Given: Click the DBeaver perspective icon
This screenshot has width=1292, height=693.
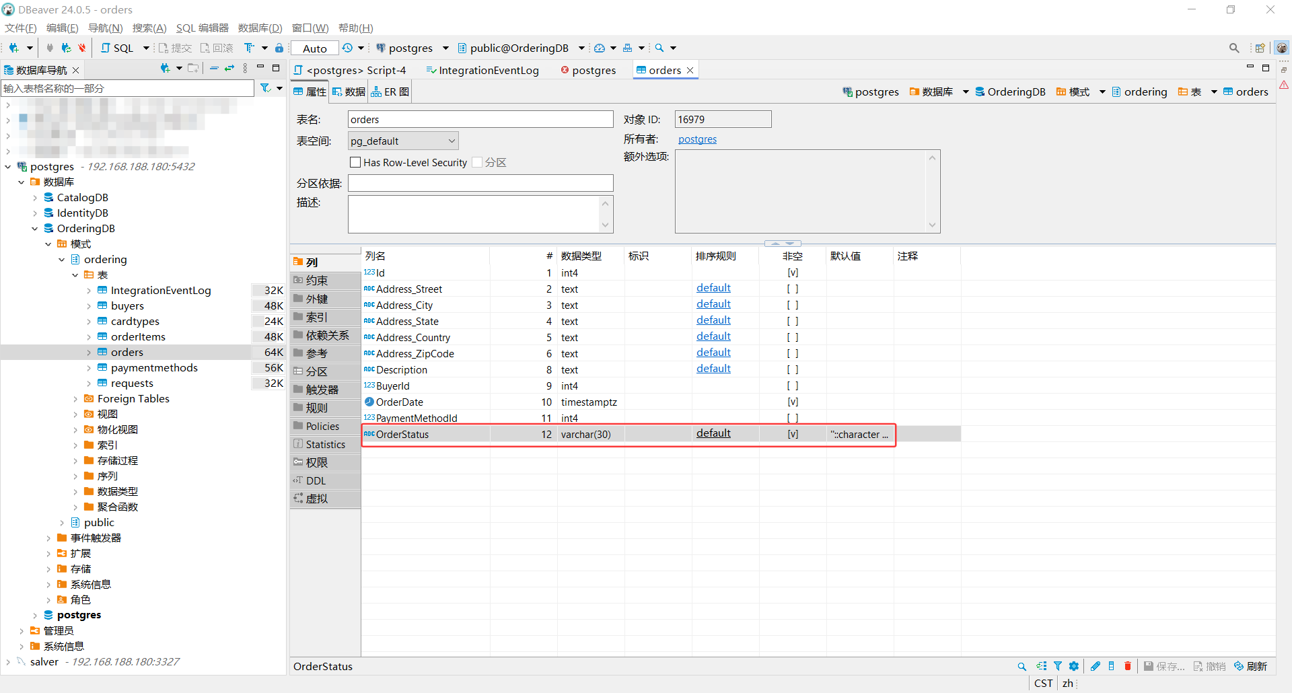Looking at the screenshot, I should coord(1282,48).
